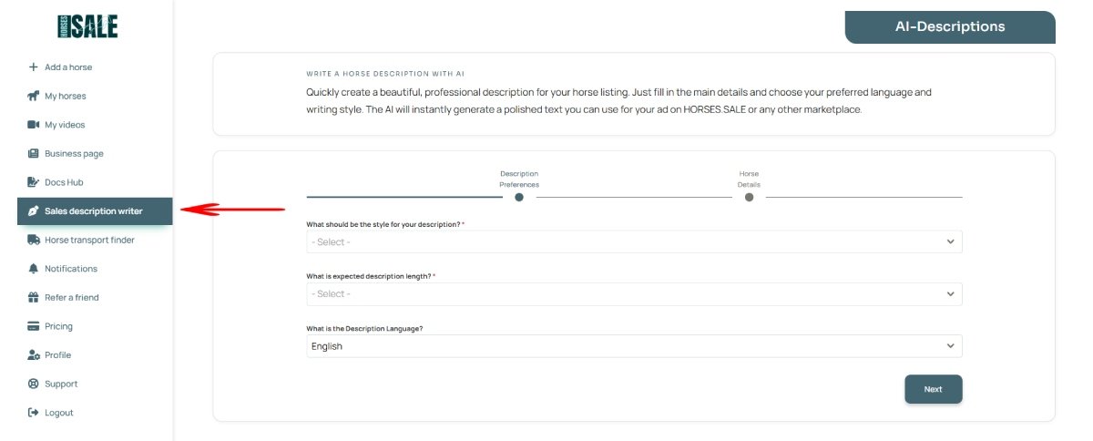Click the horse icon for My horses
This screenshot has height=441, width=1093.
coord(34,96)
